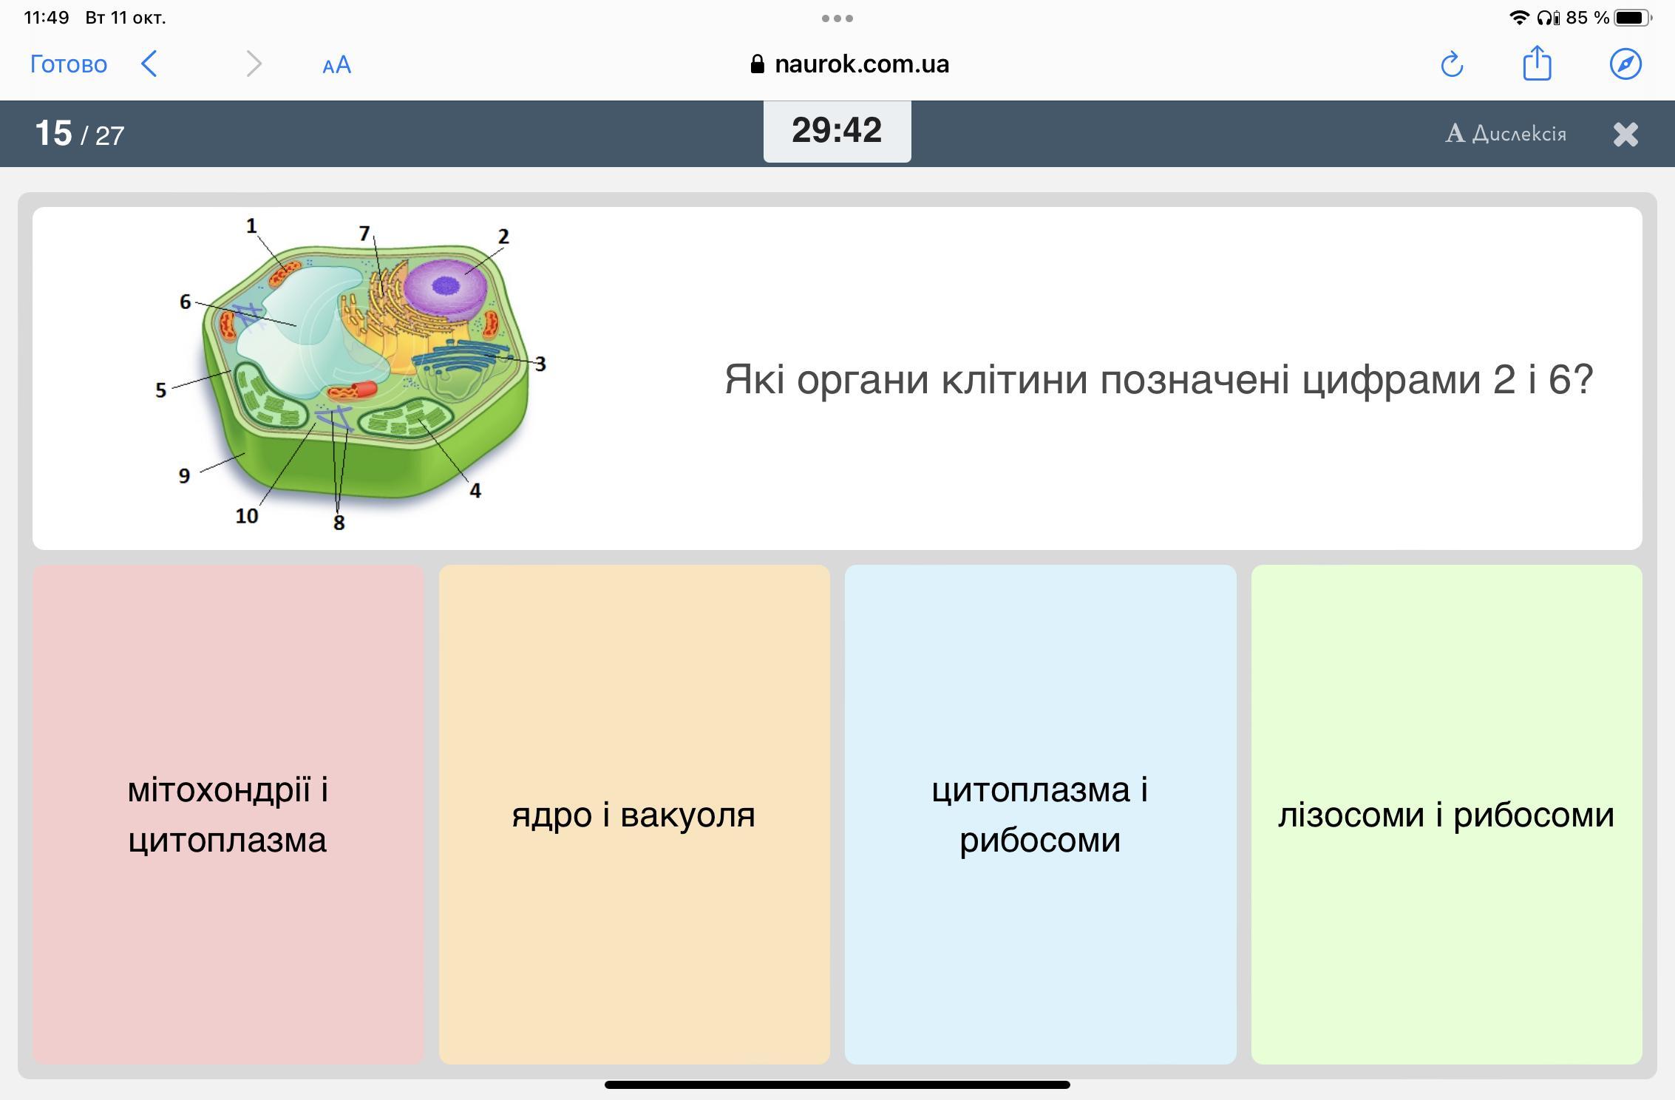Viewport: 1675px width, 1100px height.
Task: Choose answer ядро і вакуоля
Action: pos(634,815)
